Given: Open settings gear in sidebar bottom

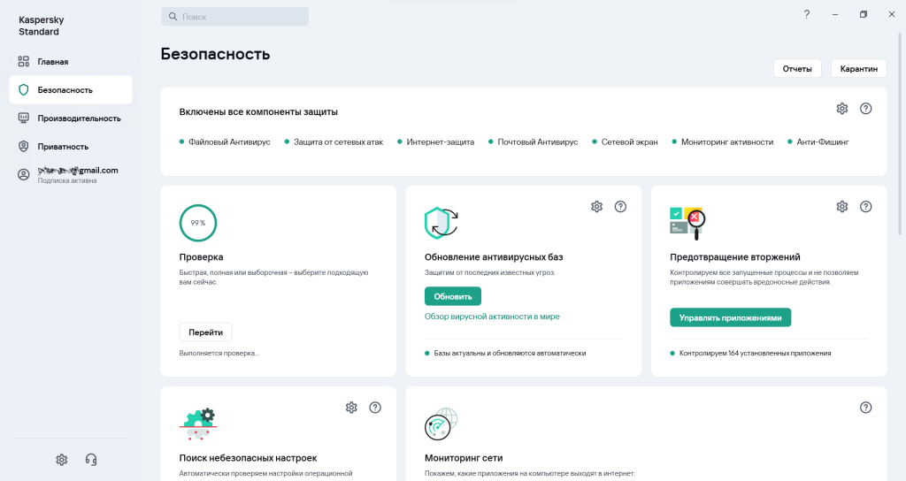Looking at the screenshot, I should pyautogui.click(x=61, y=460).
